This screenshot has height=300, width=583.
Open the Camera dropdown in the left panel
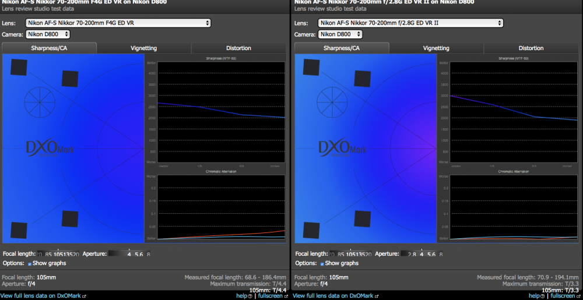tap(48, 34)
